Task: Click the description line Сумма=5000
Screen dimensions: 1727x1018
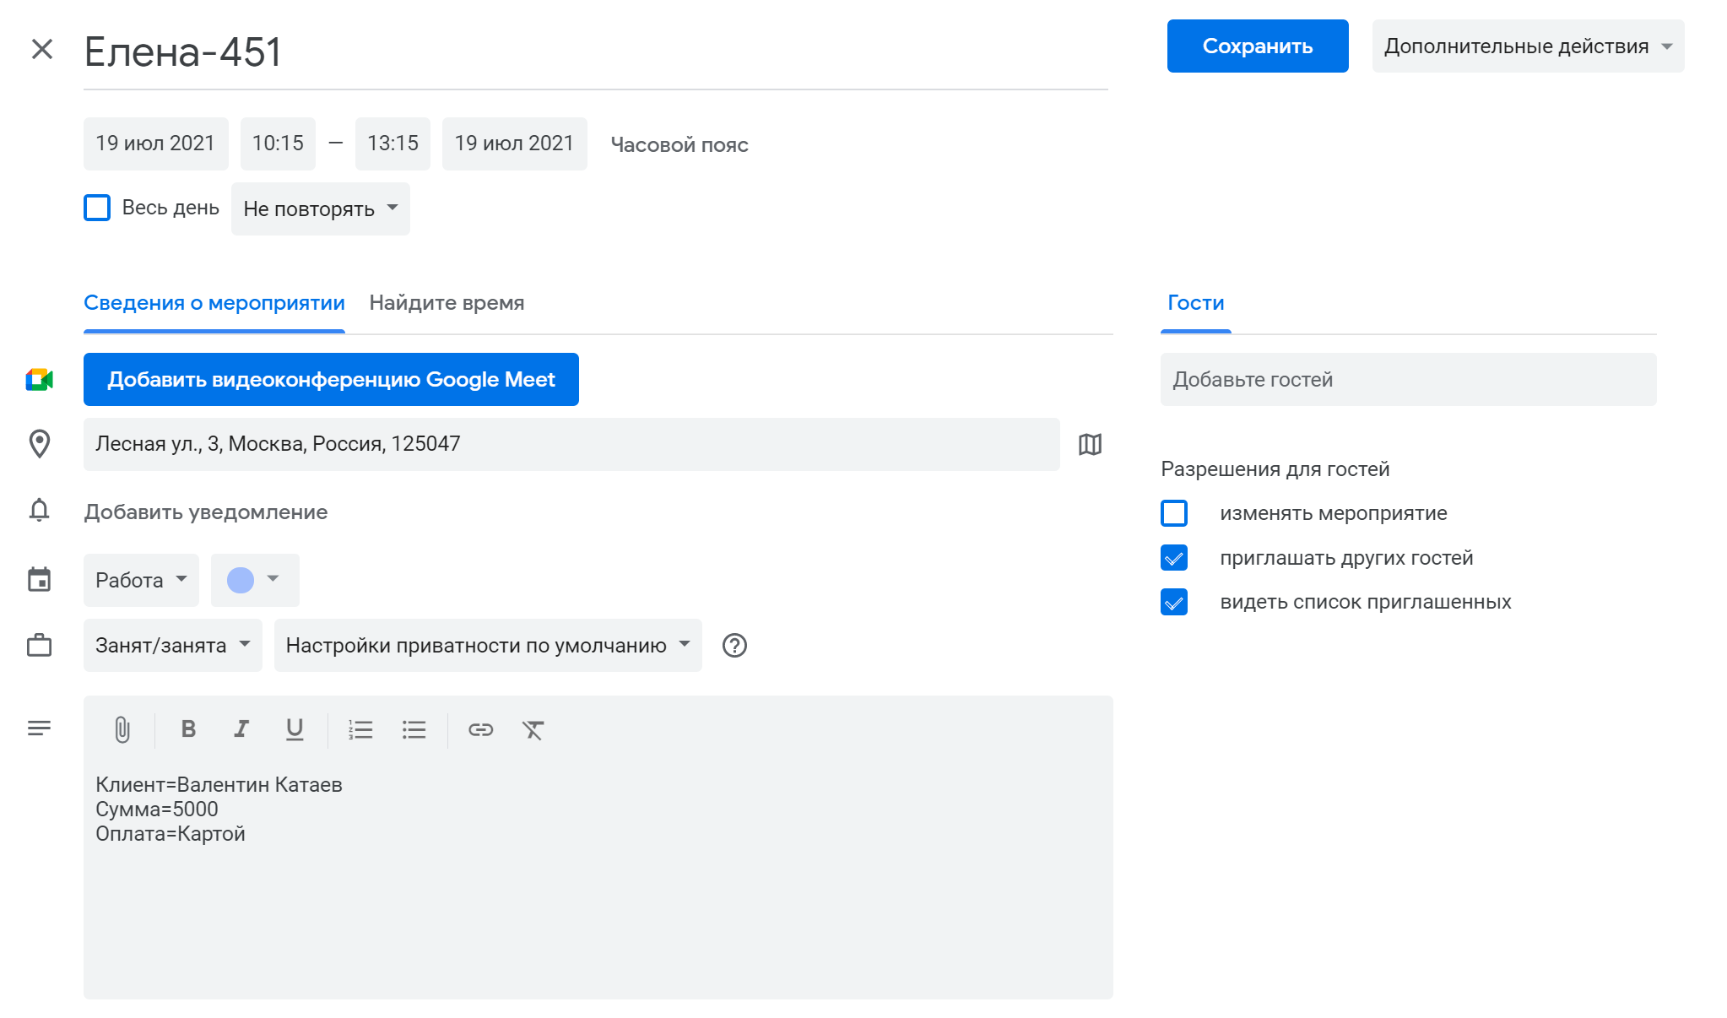Action: coord(157,810)
